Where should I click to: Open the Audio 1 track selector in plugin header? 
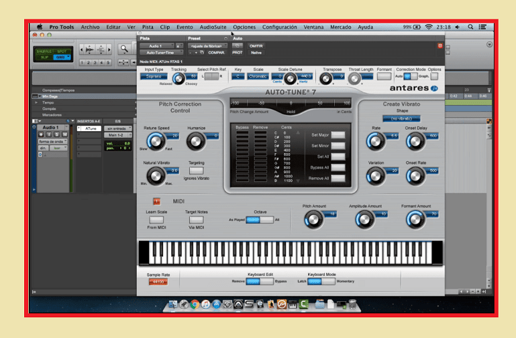tap(157, 46)
